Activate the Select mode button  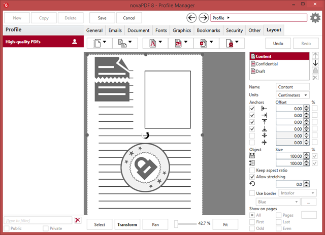pyautogui.click(x=100, y=224)
